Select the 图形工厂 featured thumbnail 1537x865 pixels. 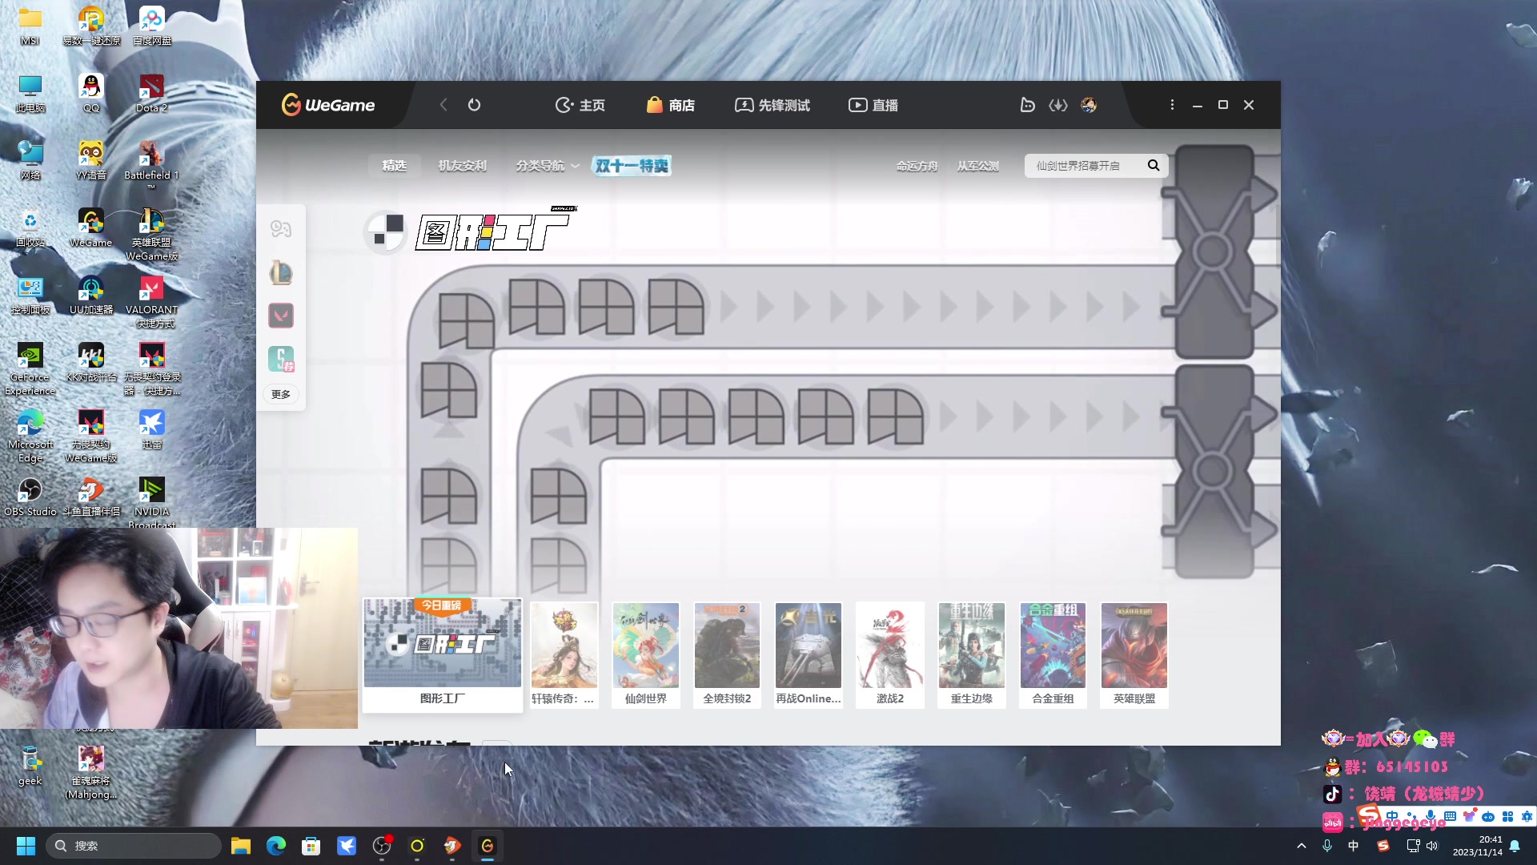pos(443,654)
